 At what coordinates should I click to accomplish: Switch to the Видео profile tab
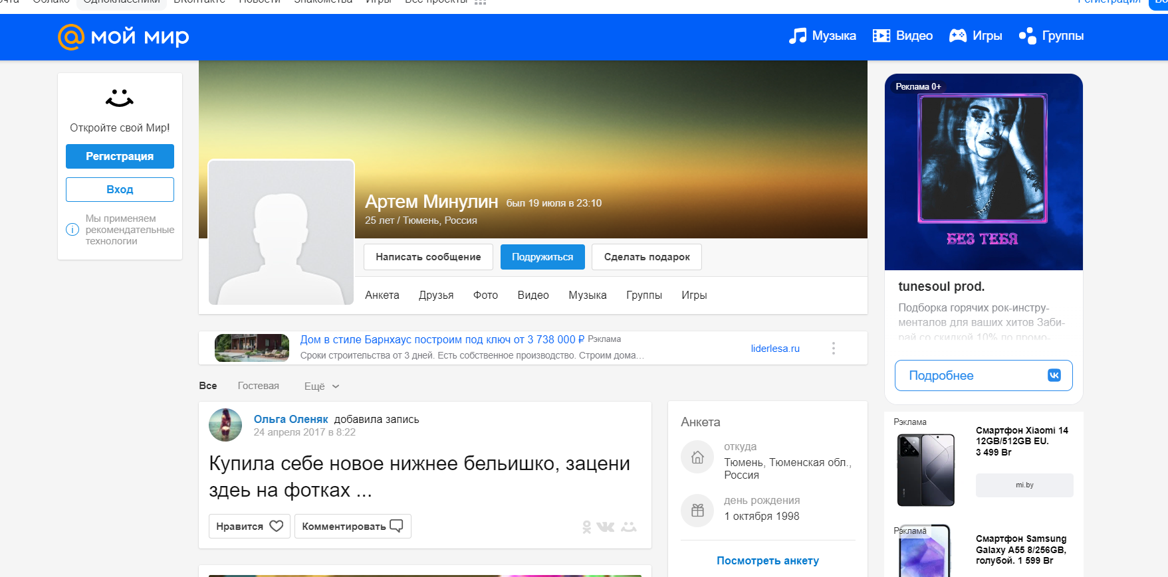tap(533, 295)
